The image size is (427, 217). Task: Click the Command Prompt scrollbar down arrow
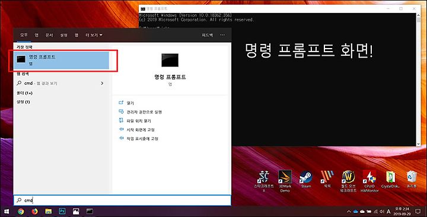(x=419, y=143)
